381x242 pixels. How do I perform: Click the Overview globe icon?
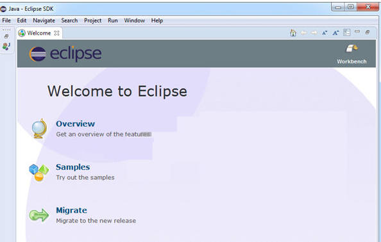click(39, 129)
